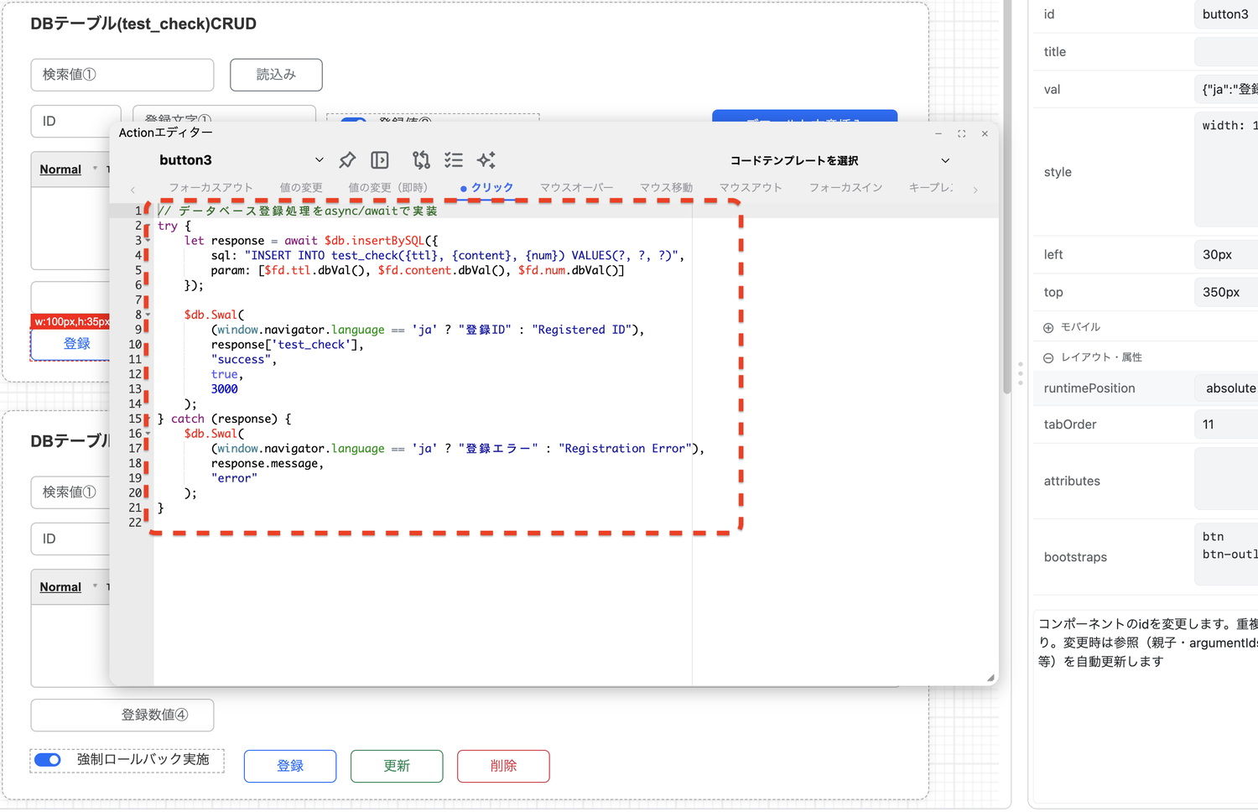Switch to the マウスオーバー event tab
Viewport: 1258px width, 812px height.
576,188
